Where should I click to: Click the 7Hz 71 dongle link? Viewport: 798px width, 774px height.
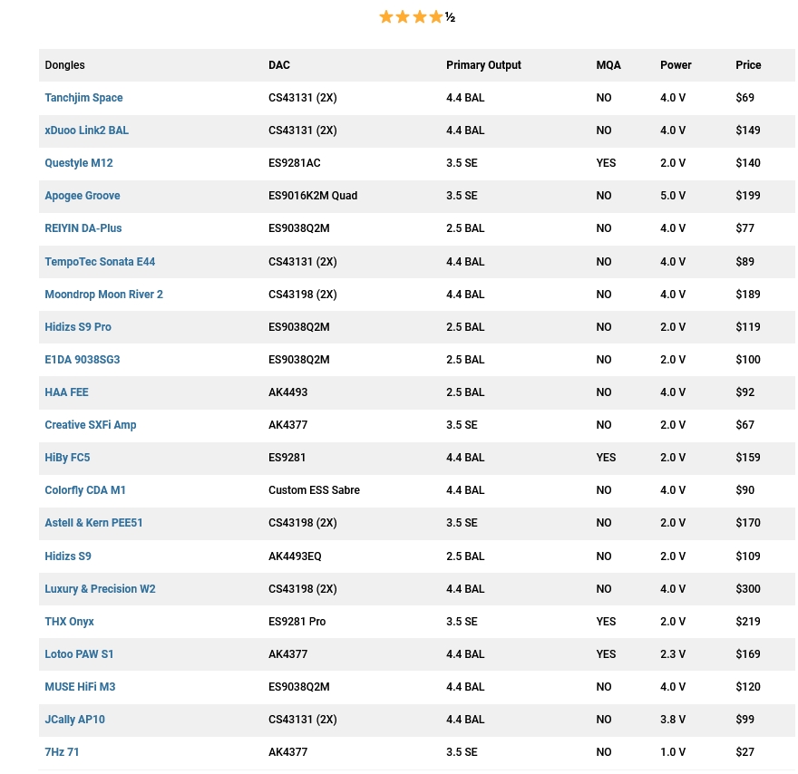(63, 752)
